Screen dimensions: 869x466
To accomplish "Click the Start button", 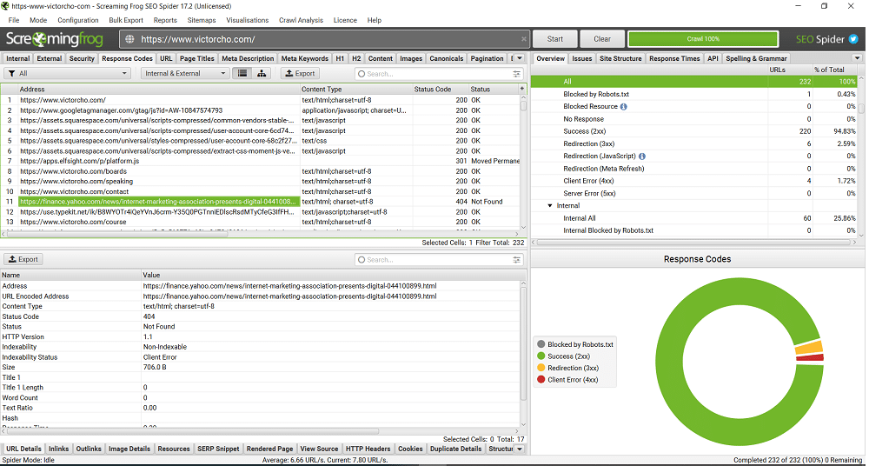I will 554,39.
